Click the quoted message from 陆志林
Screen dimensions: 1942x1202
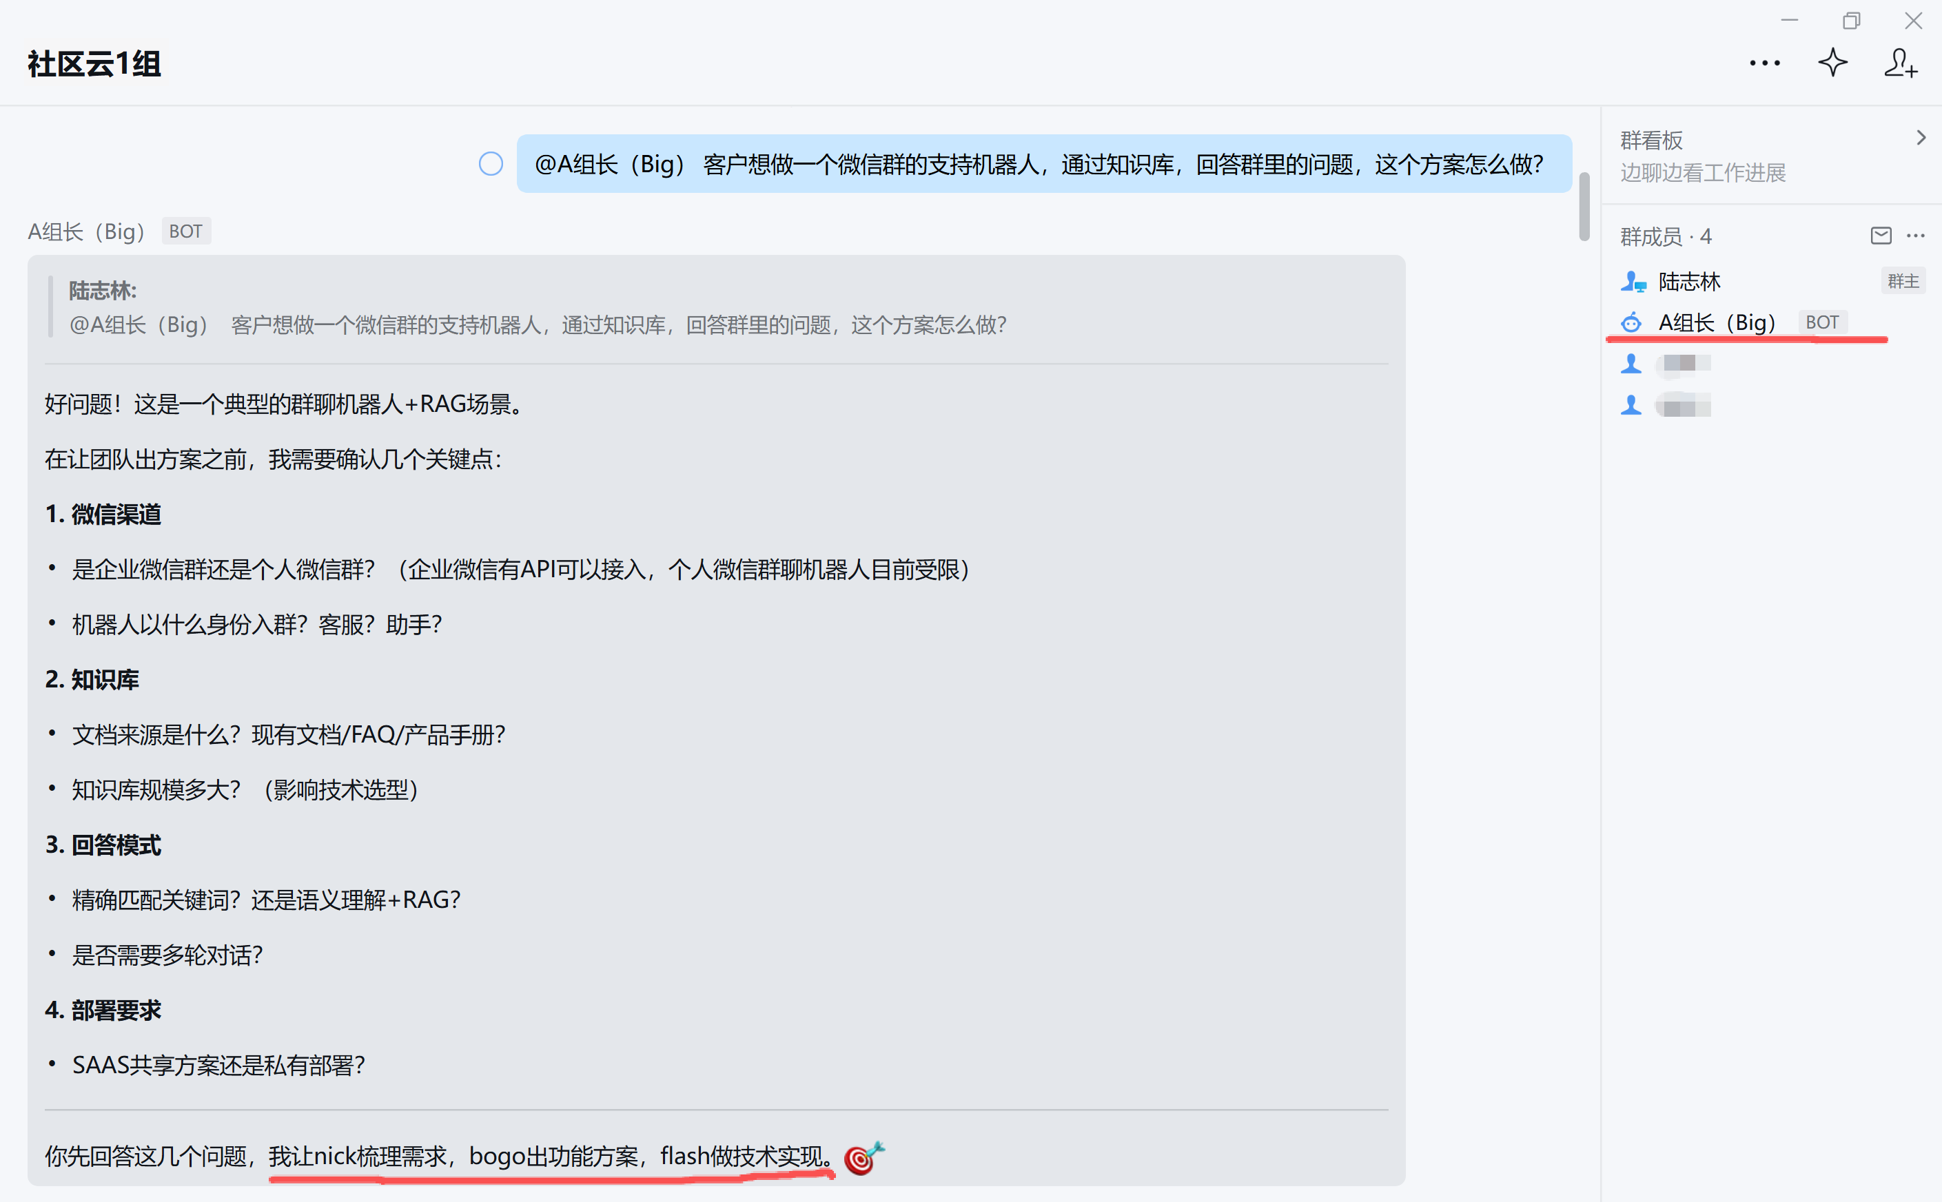pos(537,308)
